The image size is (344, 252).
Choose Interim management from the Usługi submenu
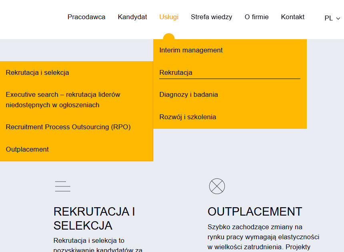(x=191, y=50)
